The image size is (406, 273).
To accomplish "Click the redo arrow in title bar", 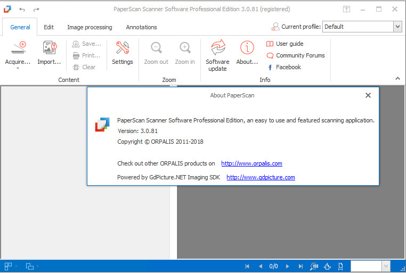I will click(36, 10).
